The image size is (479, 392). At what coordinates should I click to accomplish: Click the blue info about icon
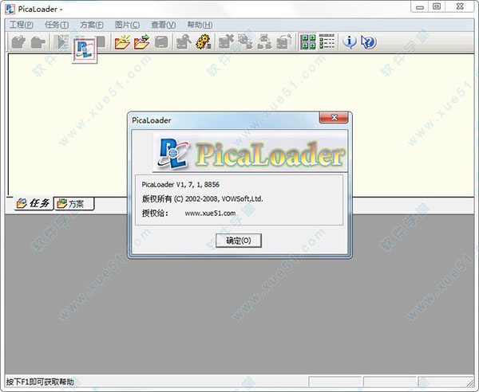(x=349, y=41)
